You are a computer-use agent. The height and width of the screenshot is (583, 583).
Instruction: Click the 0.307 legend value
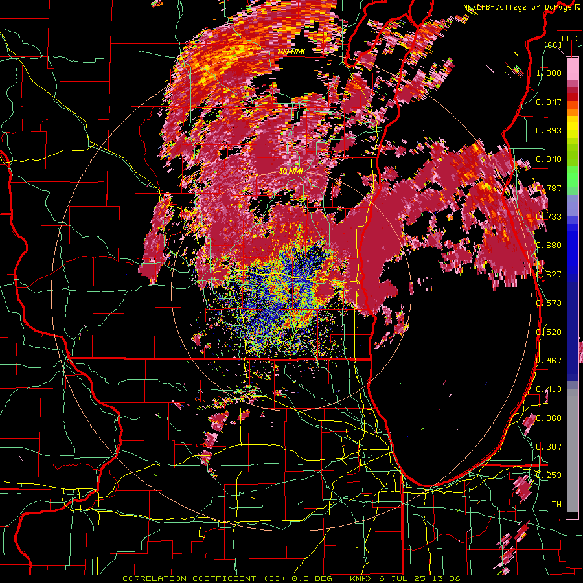(549, 447)
